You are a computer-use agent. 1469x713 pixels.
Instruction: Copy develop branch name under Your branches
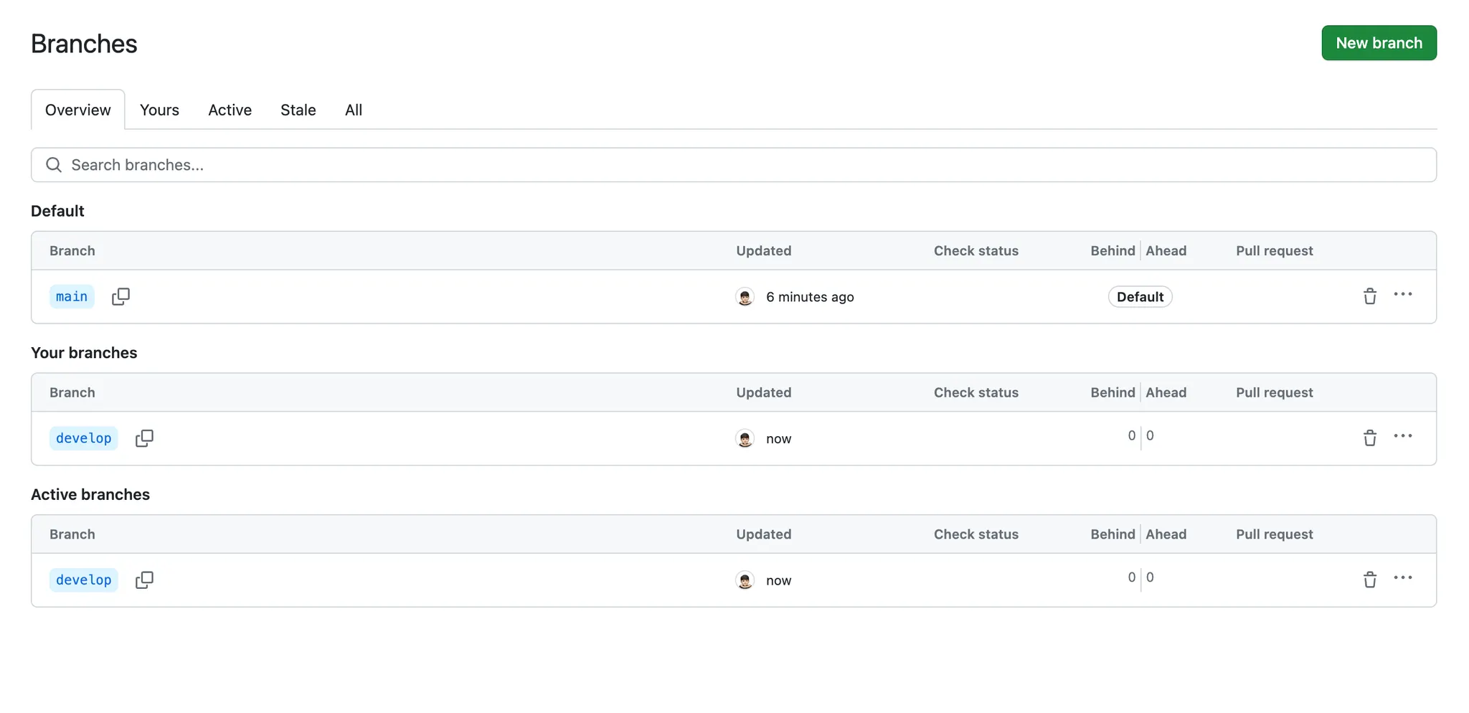(x=144, y=438)
